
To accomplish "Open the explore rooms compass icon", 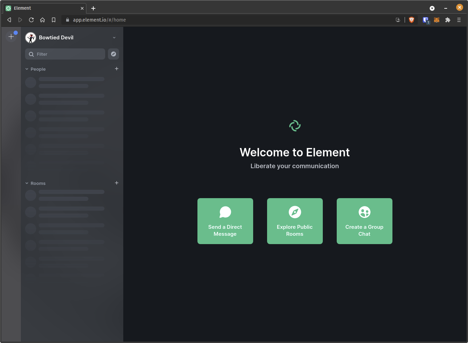I will tap(114, 54).
